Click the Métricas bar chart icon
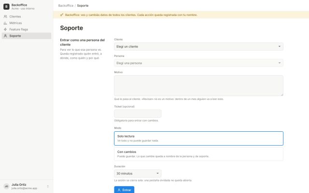Screen dimensions: 309x193 [x=5, y=23]
